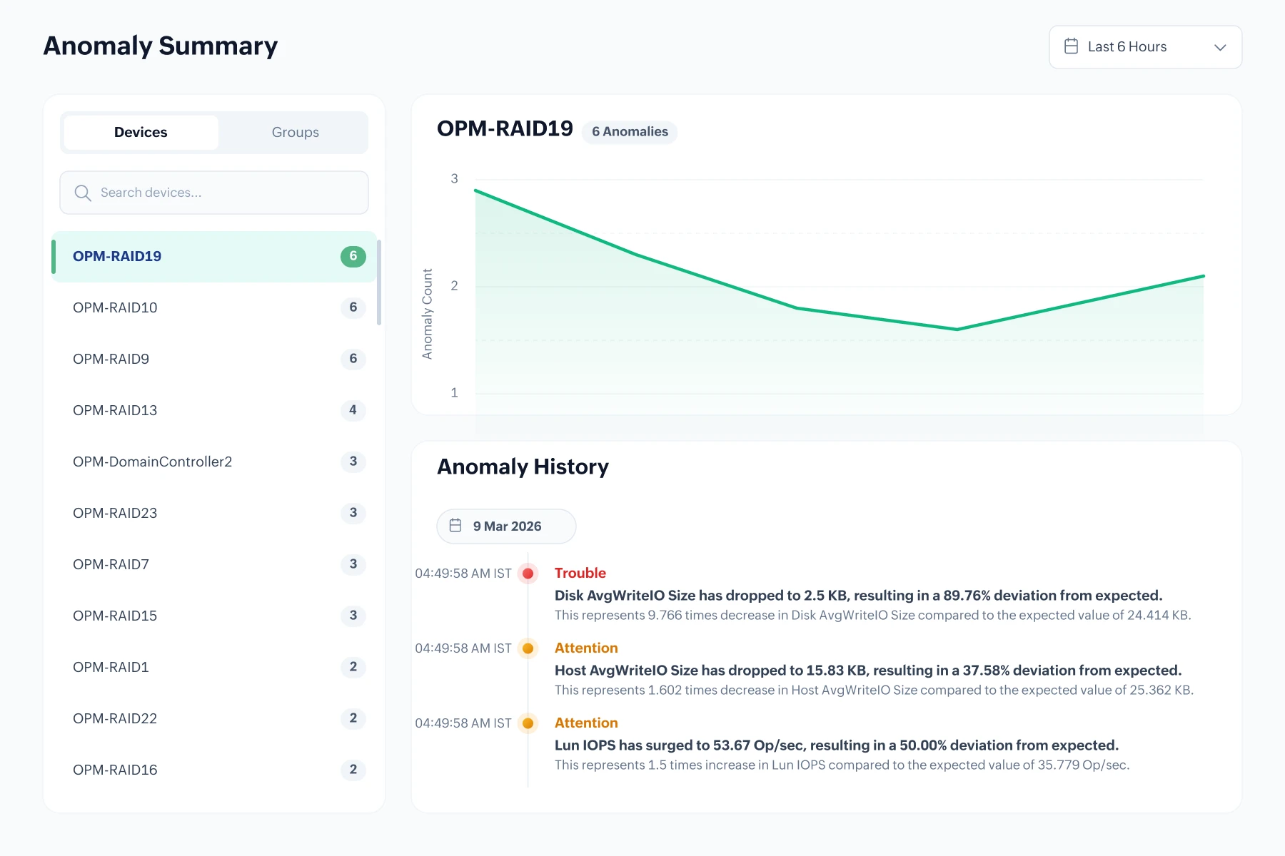This screenshot has height=856, width=1285.
Task: Switch to the Groups tab
Action: [x=295, y=133]
